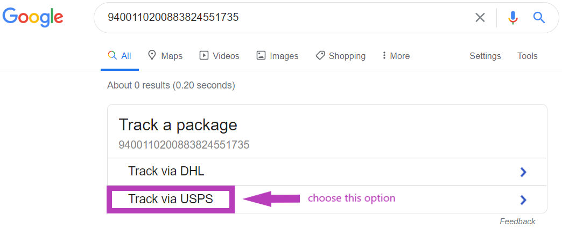
Task: Click the Google logo
Action: [x=33, y=17]
